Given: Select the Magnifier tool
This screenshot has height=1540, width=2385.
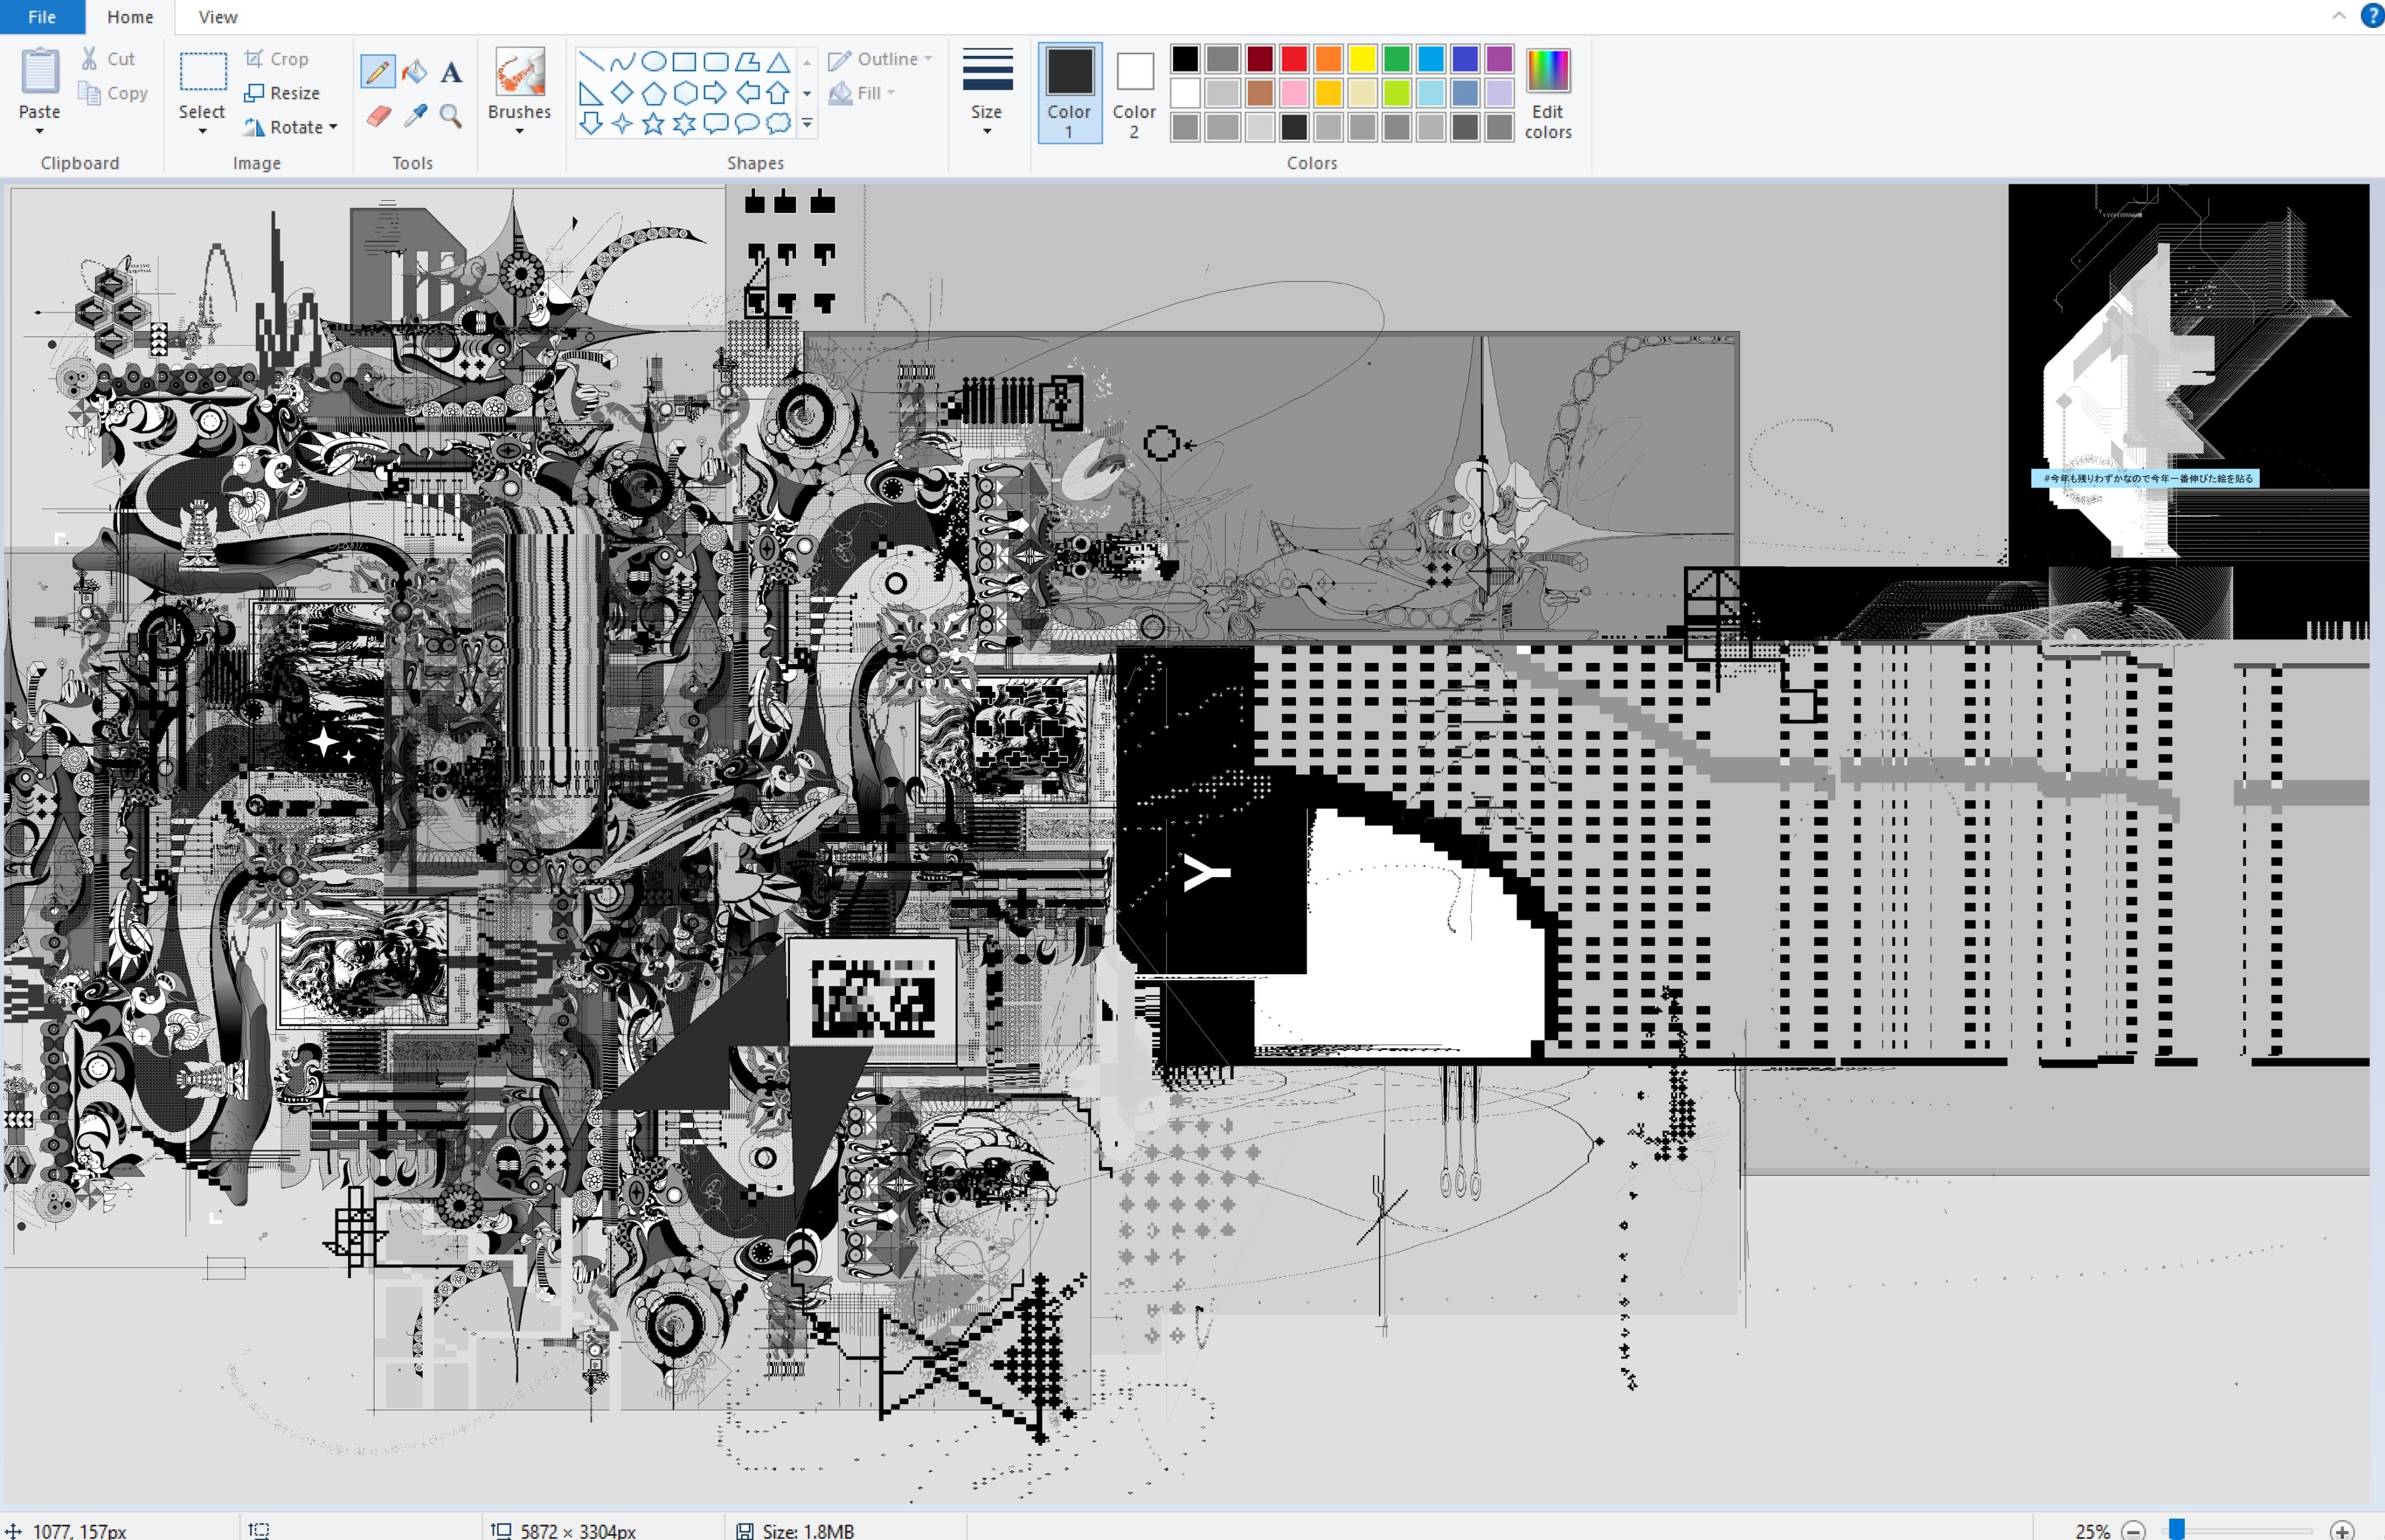Looking at the screenshot, I should click(x=451, y=116).
